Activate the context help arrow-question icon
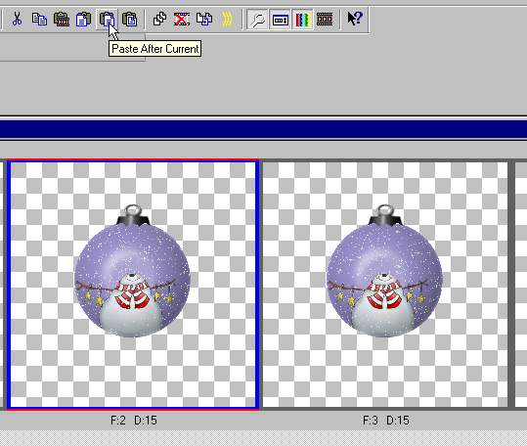This screenshot has width=527, height=446. [355, 19]
